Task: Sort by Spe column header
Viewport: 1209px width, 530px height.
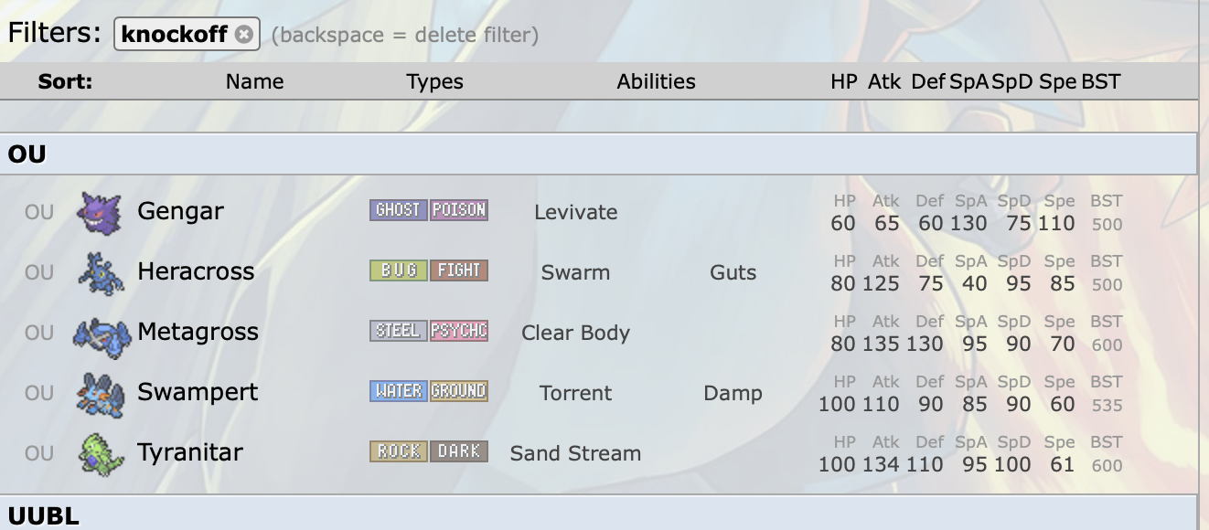Action: coord(1057,81)
